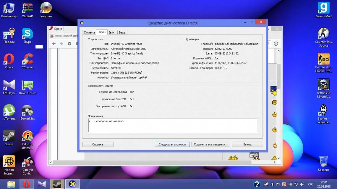Open Steam desktop shortcut

click(9, 138)
